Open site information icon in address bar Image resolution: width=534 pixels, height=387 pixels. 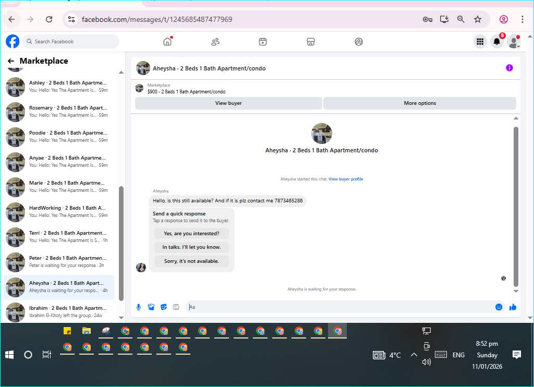pyautogui.click(x=71, y=19)
